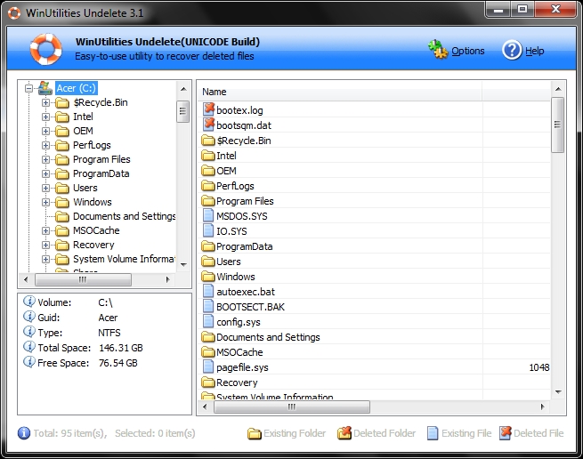Screen dimensions: 583x459
Task: Expand Windows folder in tree
Action: point(45,202)
